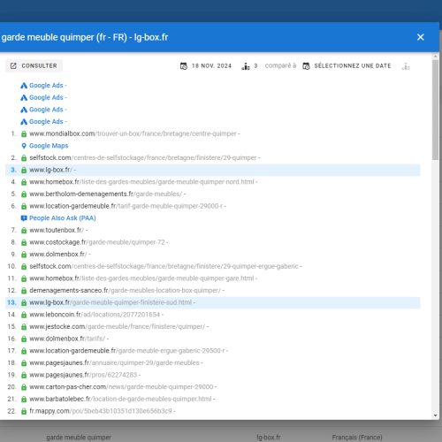Click the People Also Ask chat icon

click(x=24, y=218)
